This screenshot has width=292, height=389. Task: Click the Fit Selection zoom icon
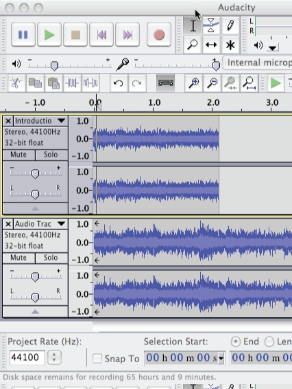click(230, 83)
